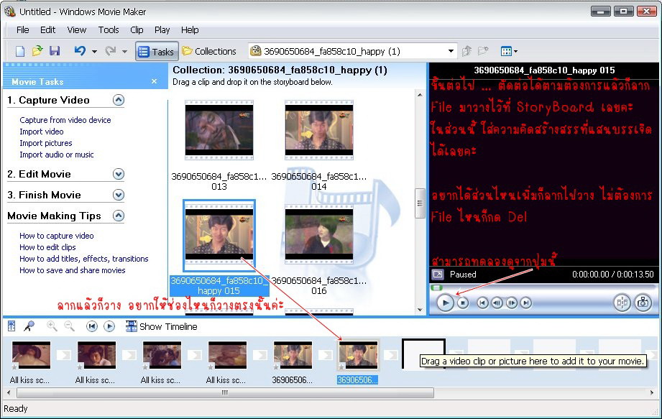The width and height of the screenshot is (662, 419).
Task: Click the storyboard horizontal scrollbar thumb
Action: pos(225,393)
